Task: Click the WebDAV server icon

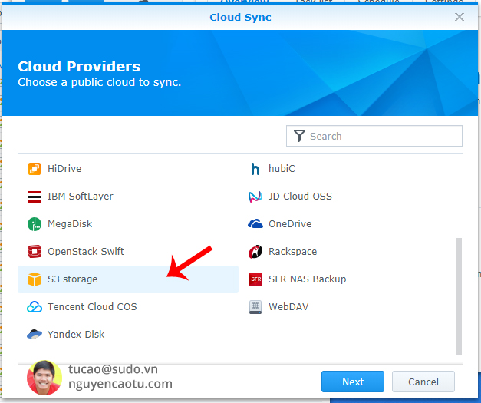Action: 255,307
